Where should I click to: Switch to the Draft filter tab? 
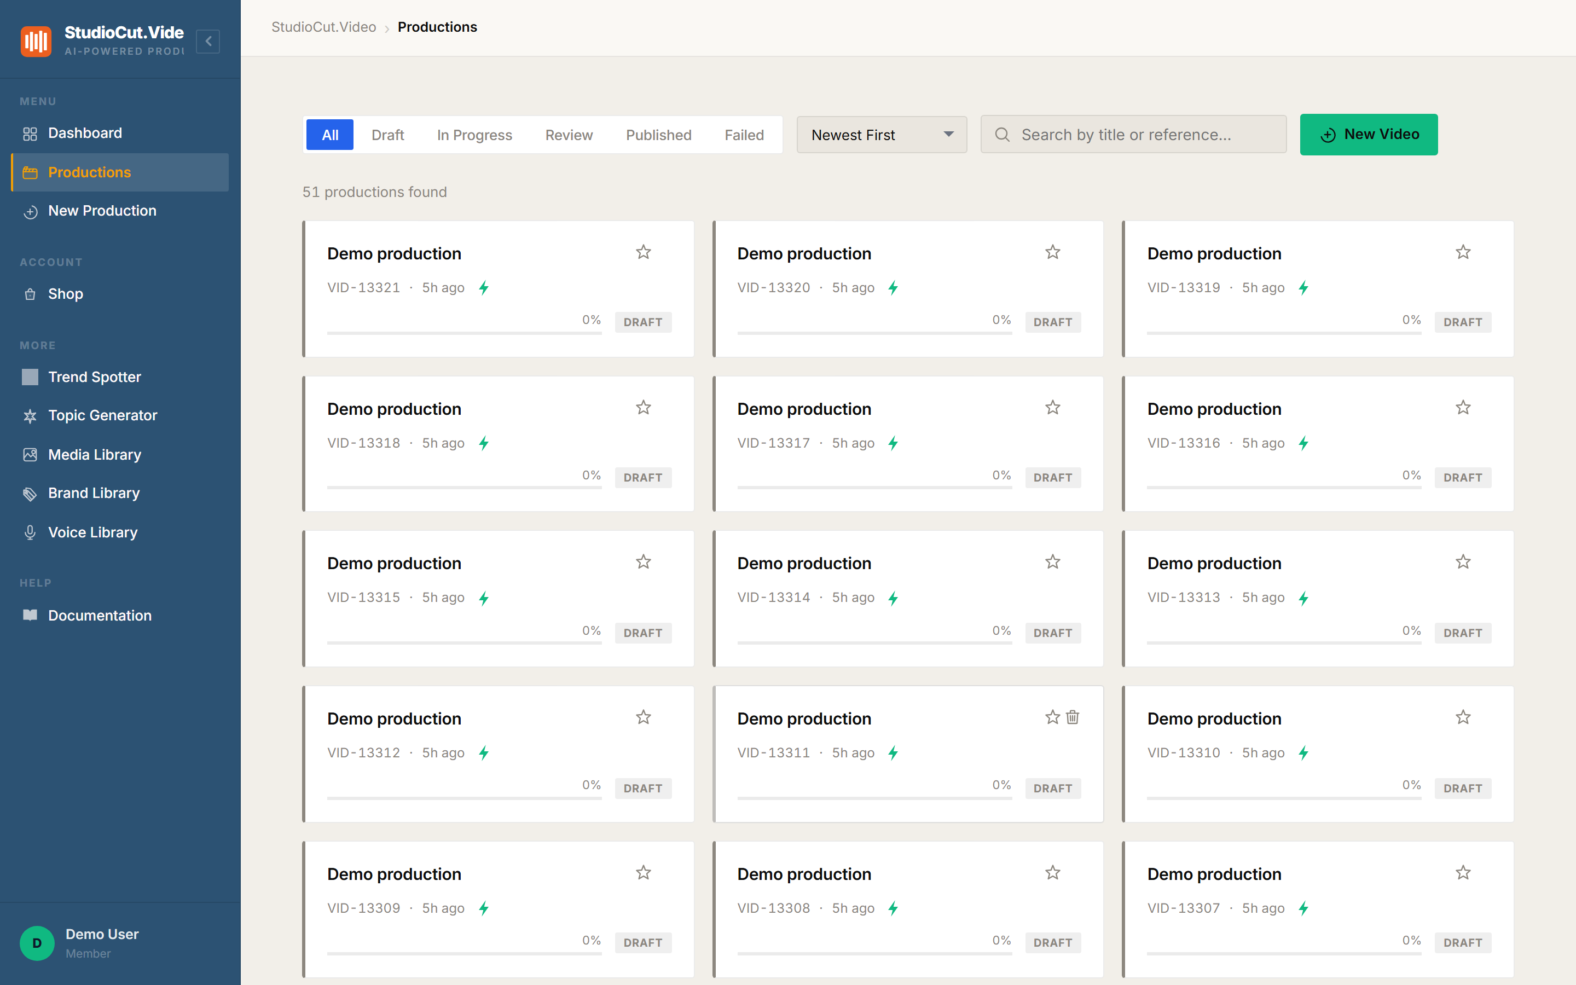[x=387, y=135]
